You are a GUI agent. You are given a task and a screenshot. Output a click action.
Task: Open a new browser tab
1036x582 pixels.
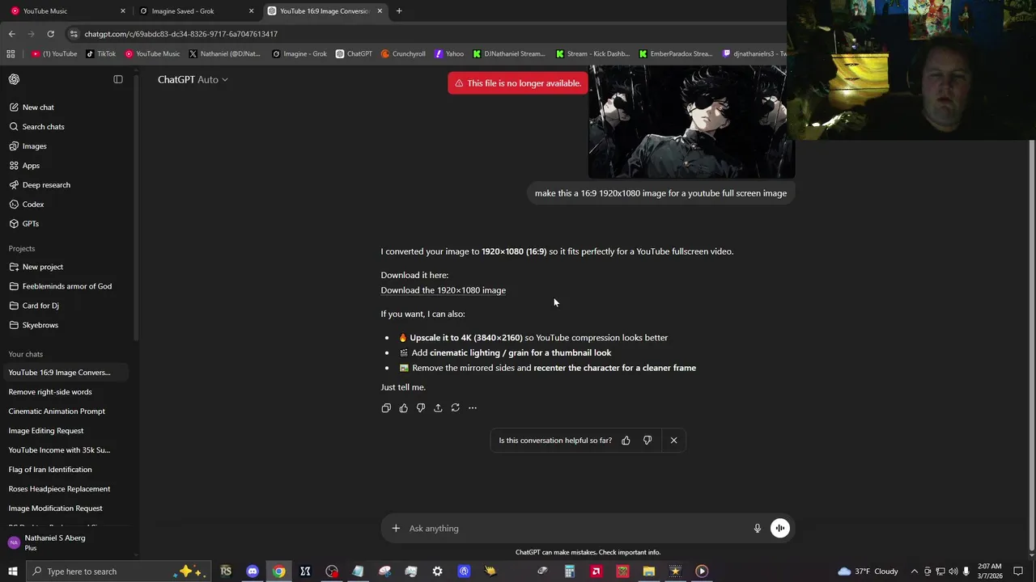point(399,11)
